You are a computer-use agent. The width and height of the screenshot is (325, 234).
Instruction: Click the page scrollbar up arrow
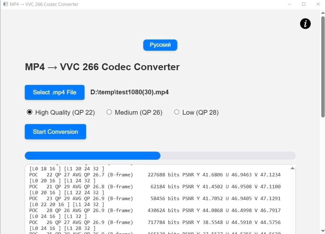coord(322,13)
